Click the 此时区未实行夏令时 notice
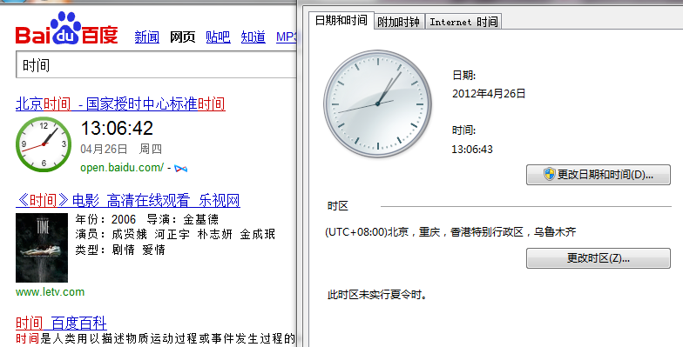 pos(377,295)
